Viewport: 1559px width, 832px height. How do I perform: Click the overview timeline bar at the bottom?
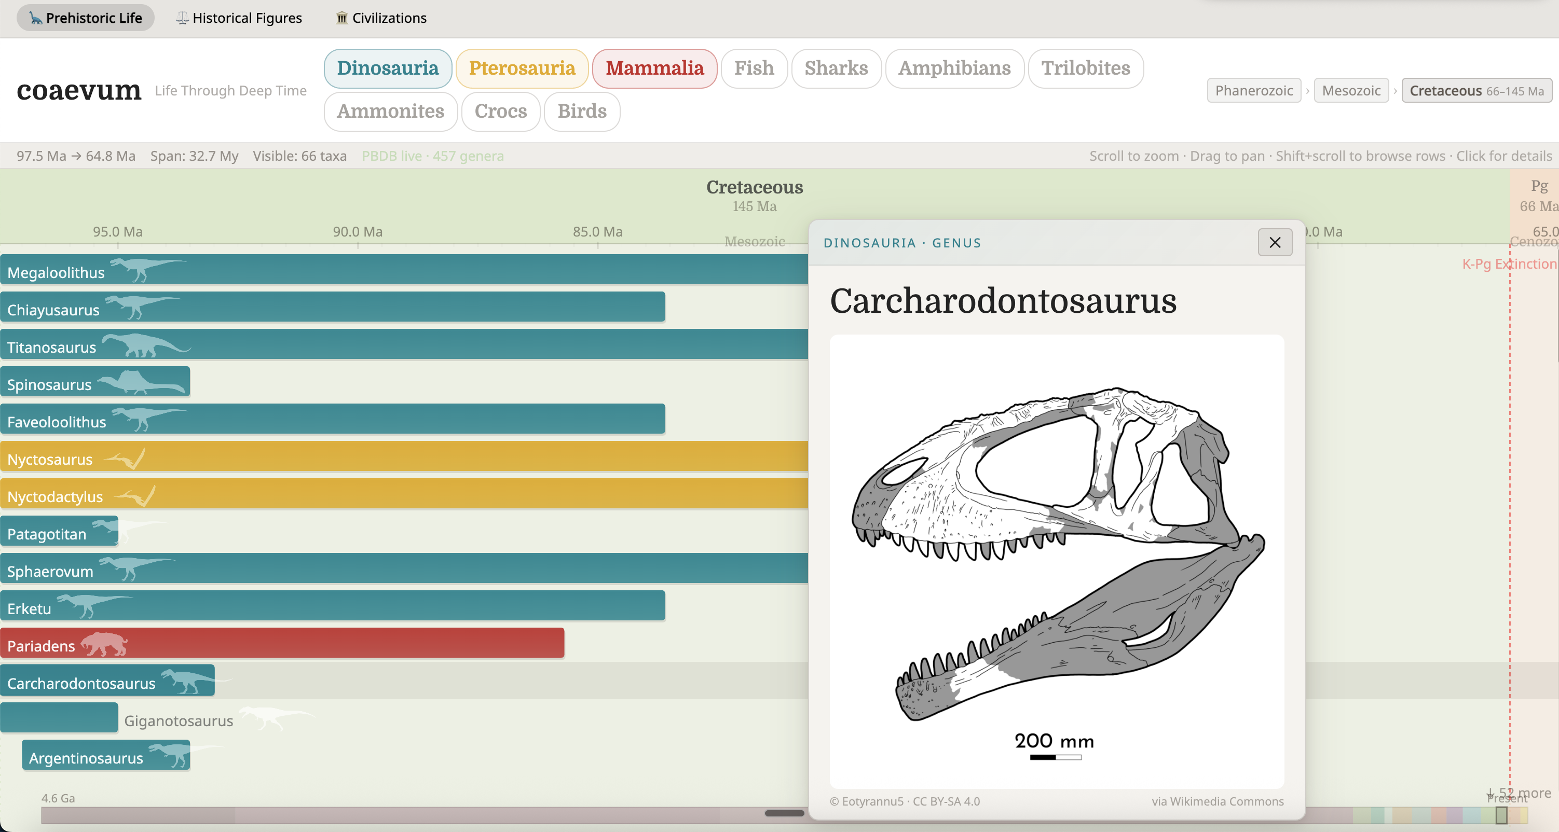click(423, 815)
